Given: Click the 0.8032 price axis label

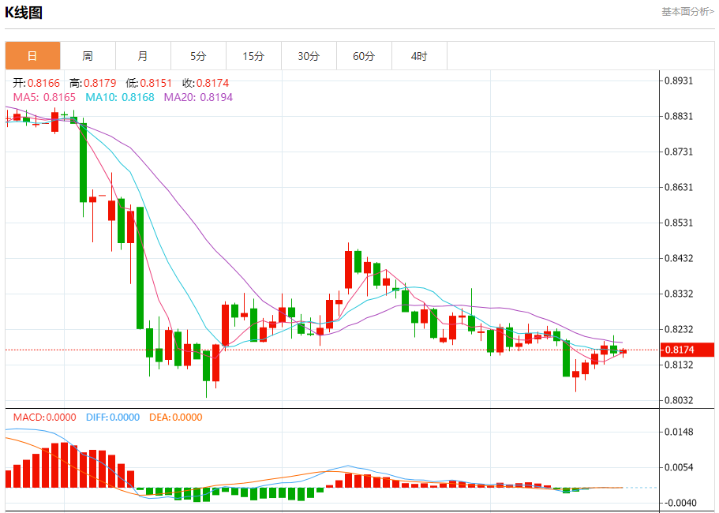Looking at the screenshot, I should pyautogui.click(x=679, y=401).
